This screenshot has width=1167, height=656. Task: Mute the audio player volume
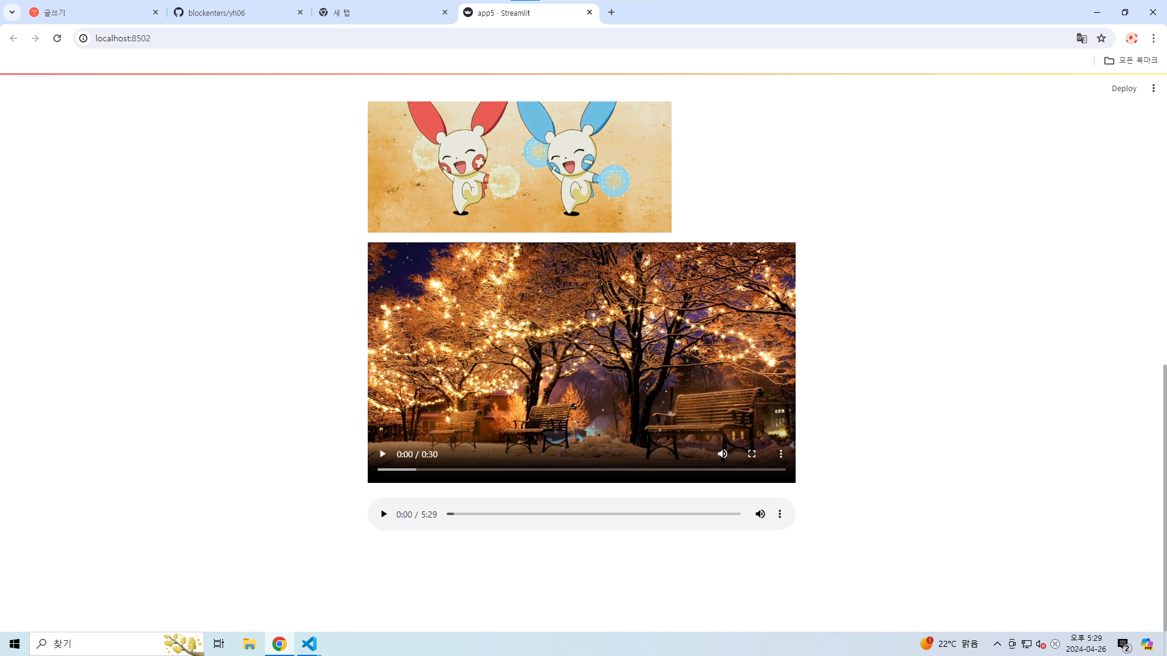click(760, 514)
